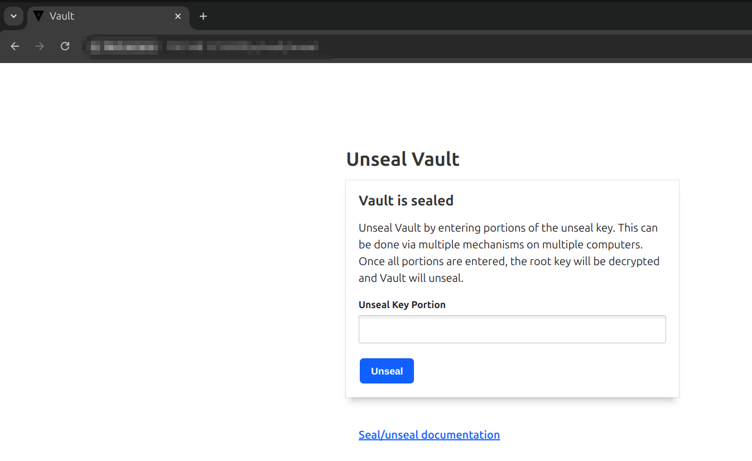Go back to previous page
This screenshot has height=461, width=752.
[x=15, y=46]
